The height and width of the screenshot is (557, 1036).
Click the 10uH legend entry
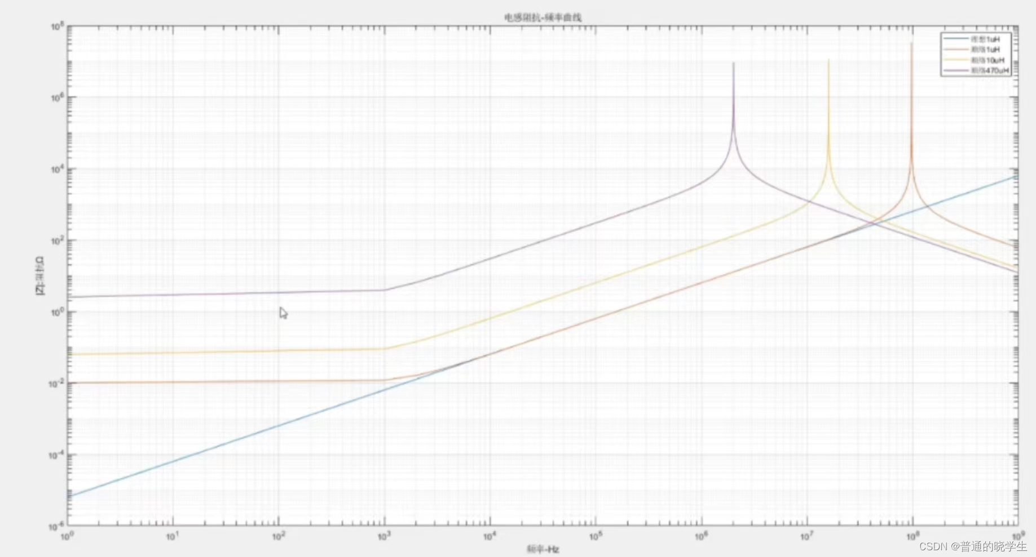click(x=975, y=60)
